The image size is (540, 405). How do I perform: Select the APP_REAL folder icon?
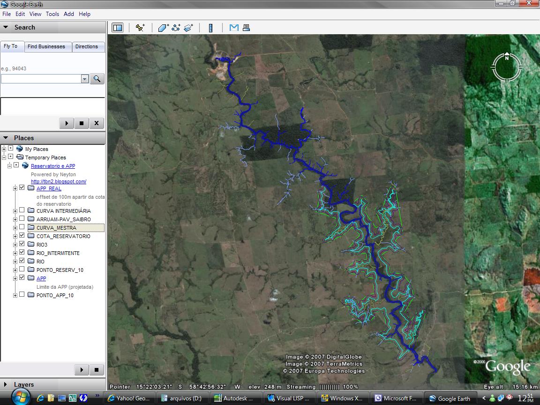[x=31, y=188]
